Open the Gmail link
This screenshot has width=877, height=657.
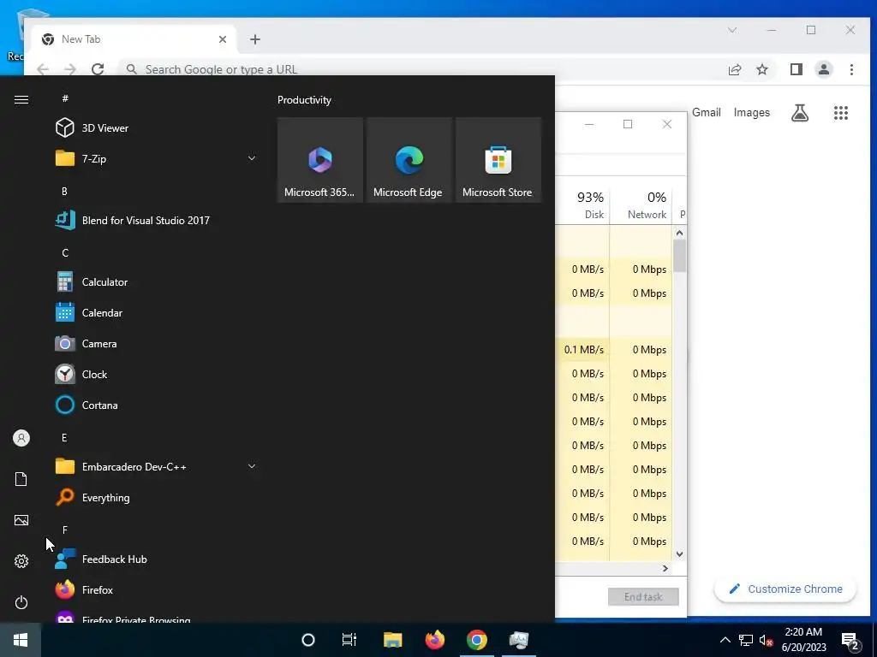pos(707,112)
